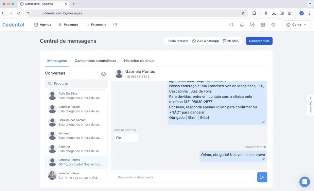Click the open-envelope icon beside Conversas
Viewport: 314px width, 191px height.
point(103,74)
